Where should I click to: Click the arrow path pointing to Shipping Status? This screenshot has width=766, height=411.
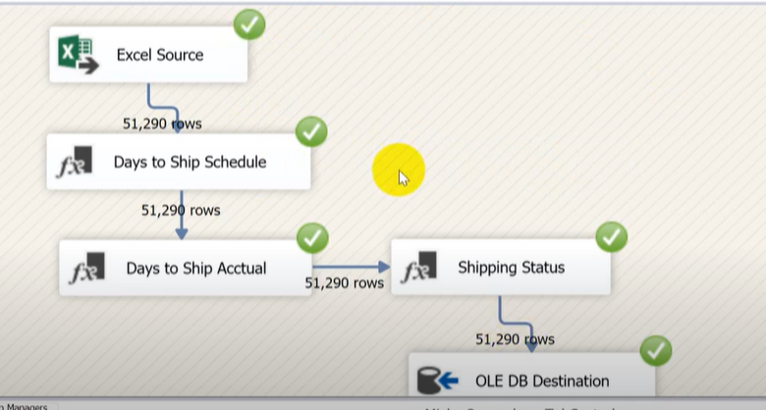point(351,266)
